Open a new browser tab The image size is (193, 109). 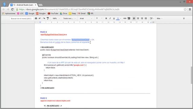point(40,5)
